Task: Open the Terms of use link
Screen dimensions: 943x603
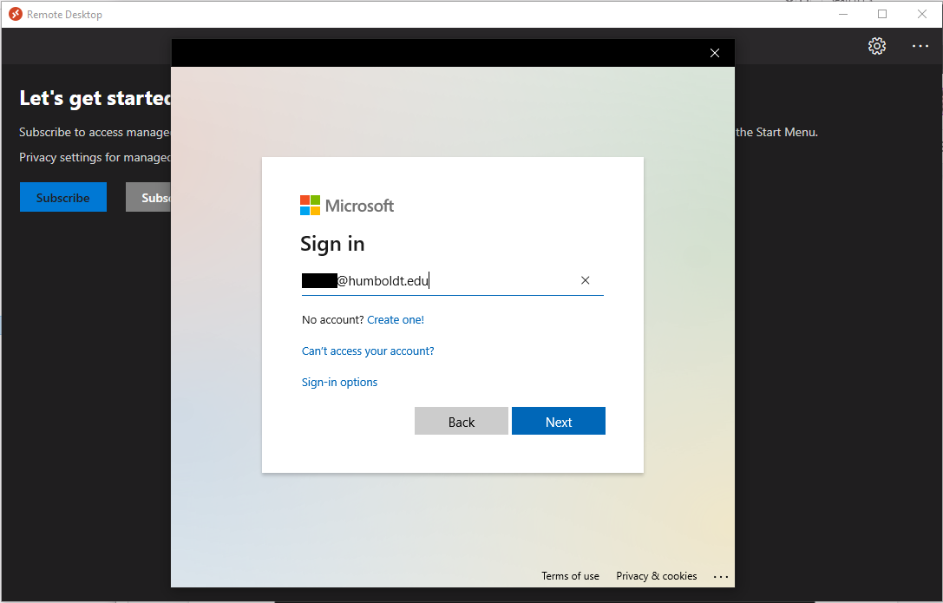Action: coord(570,576)
